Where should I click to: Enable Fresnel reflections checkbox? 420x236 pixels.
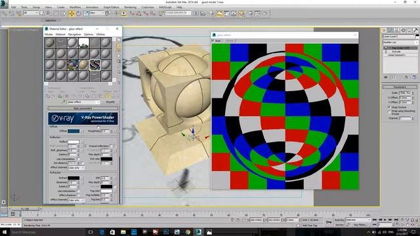click(112, 146)
